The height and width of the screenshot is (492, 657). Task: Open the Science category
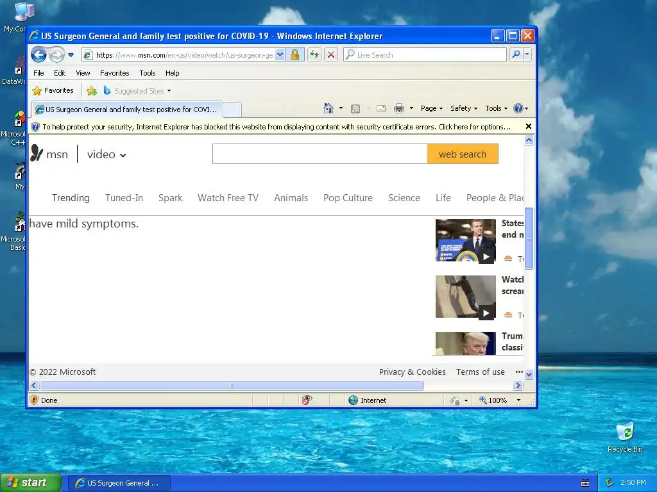(x=404, y=198)
